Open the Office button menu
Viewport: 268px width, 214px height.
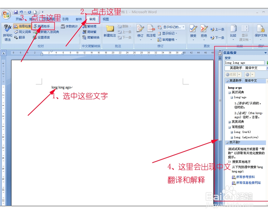pos(6,15)
